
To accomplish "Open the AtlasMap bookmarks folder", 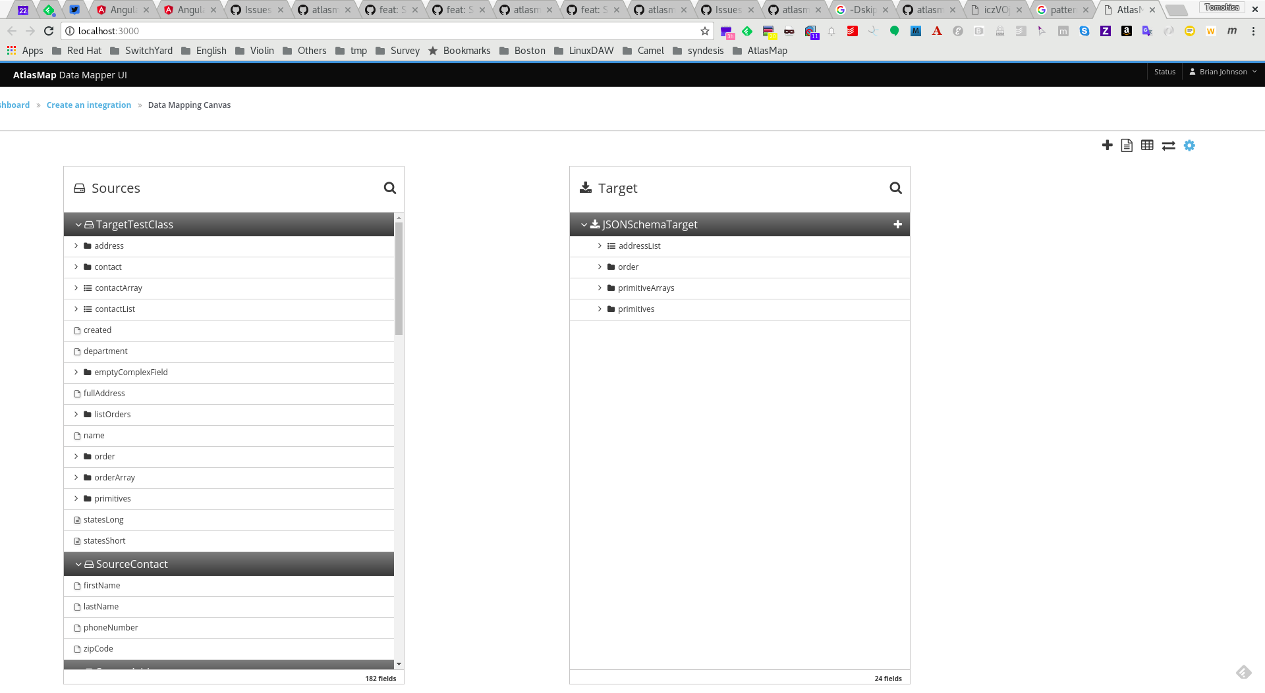I will (x=760, y=51).
